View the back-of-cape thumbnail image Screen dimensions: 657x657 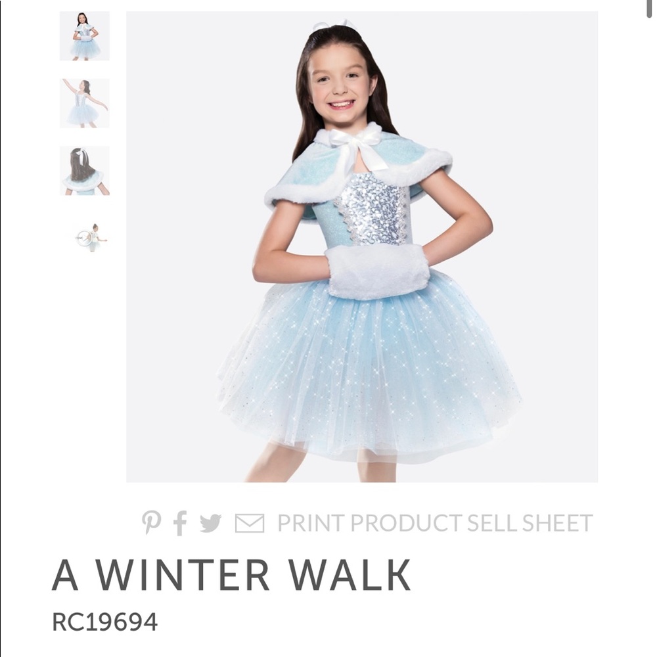[84, 171]
